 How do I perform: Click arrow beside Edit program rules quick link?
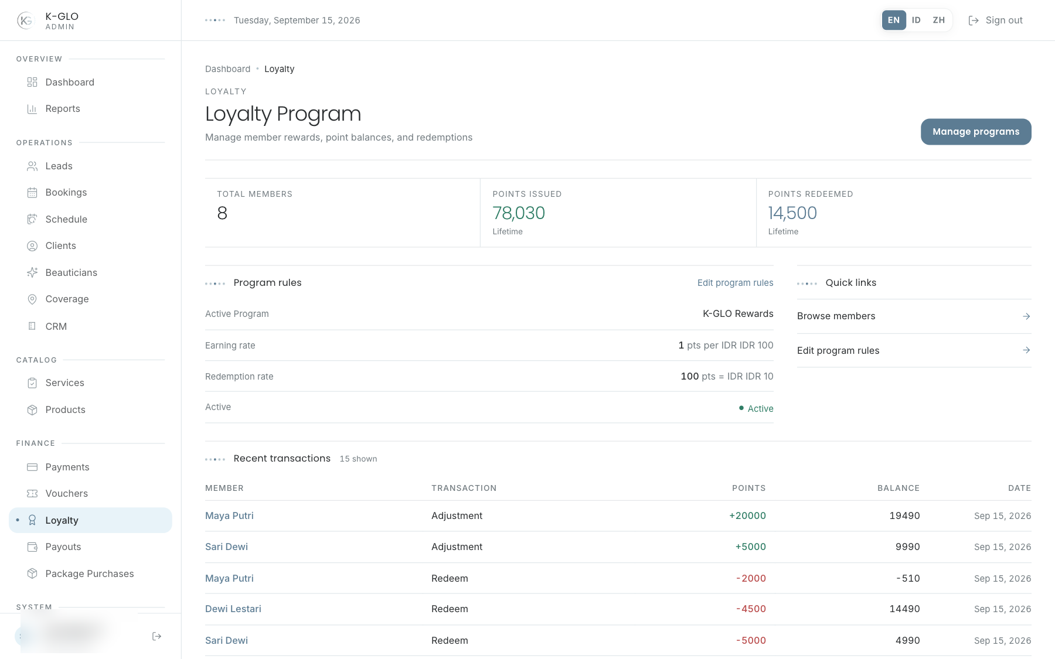pos(1026,350)
